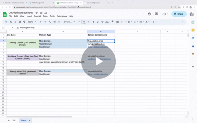Add a new sheet with plus

pos(9,120)
